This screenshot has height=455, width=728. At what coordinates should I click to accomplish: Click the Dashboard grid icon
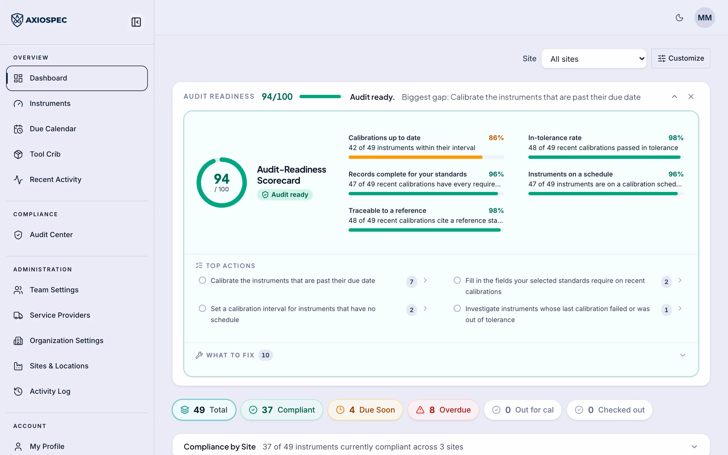(18, 78)
